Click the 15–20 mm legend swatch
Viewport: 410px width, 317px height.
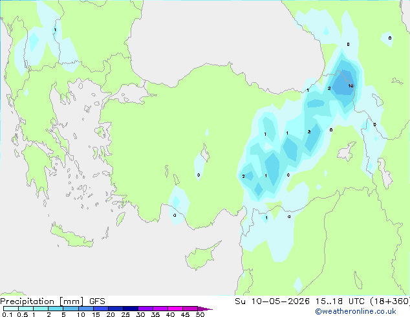pos(101,309)
